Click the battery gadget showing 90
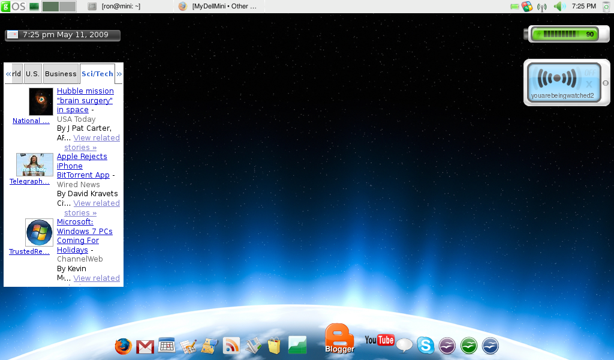 (566, 34)
